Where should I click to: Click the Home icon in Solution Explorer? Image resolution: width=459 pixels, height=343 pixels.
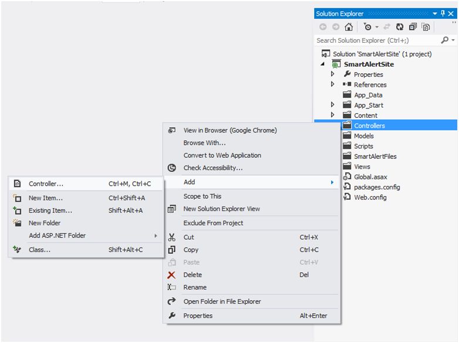click(349, 27)
